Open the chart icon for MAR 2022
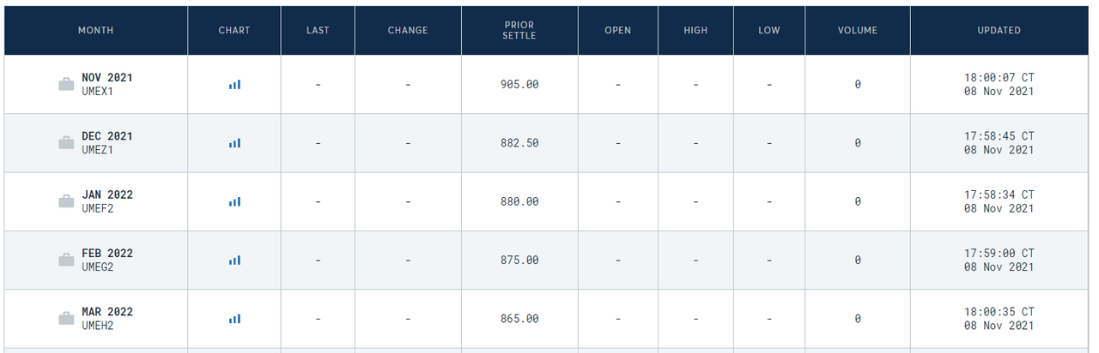 click(234, 319)
